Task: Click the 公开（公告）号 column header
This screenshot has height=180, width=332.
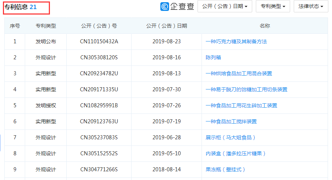Action: pos(99,26)
